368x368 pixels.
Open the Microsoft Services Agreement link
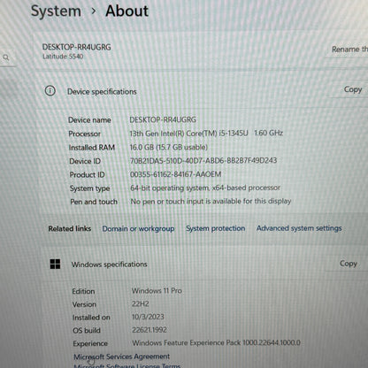[x=121, y=356]
